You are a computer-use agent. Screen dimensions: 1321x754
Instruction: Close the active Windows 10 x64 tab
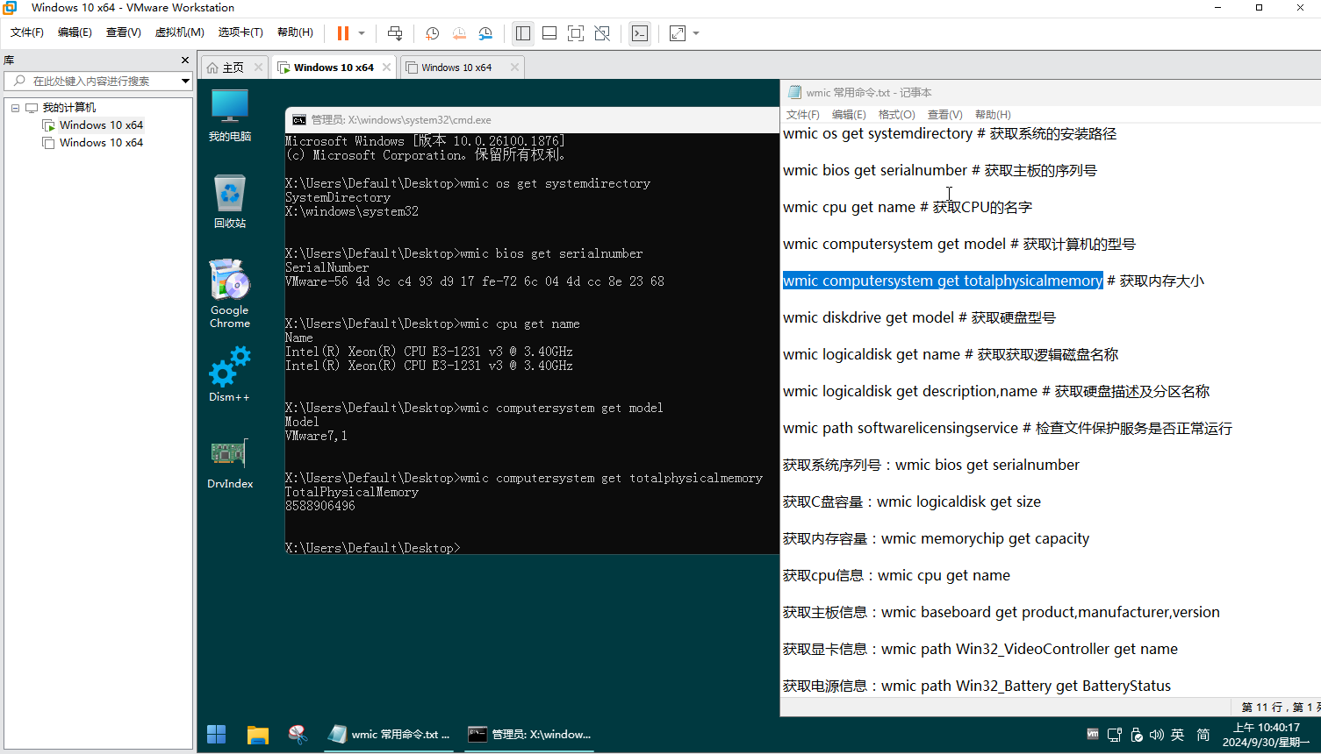[386, 68]
